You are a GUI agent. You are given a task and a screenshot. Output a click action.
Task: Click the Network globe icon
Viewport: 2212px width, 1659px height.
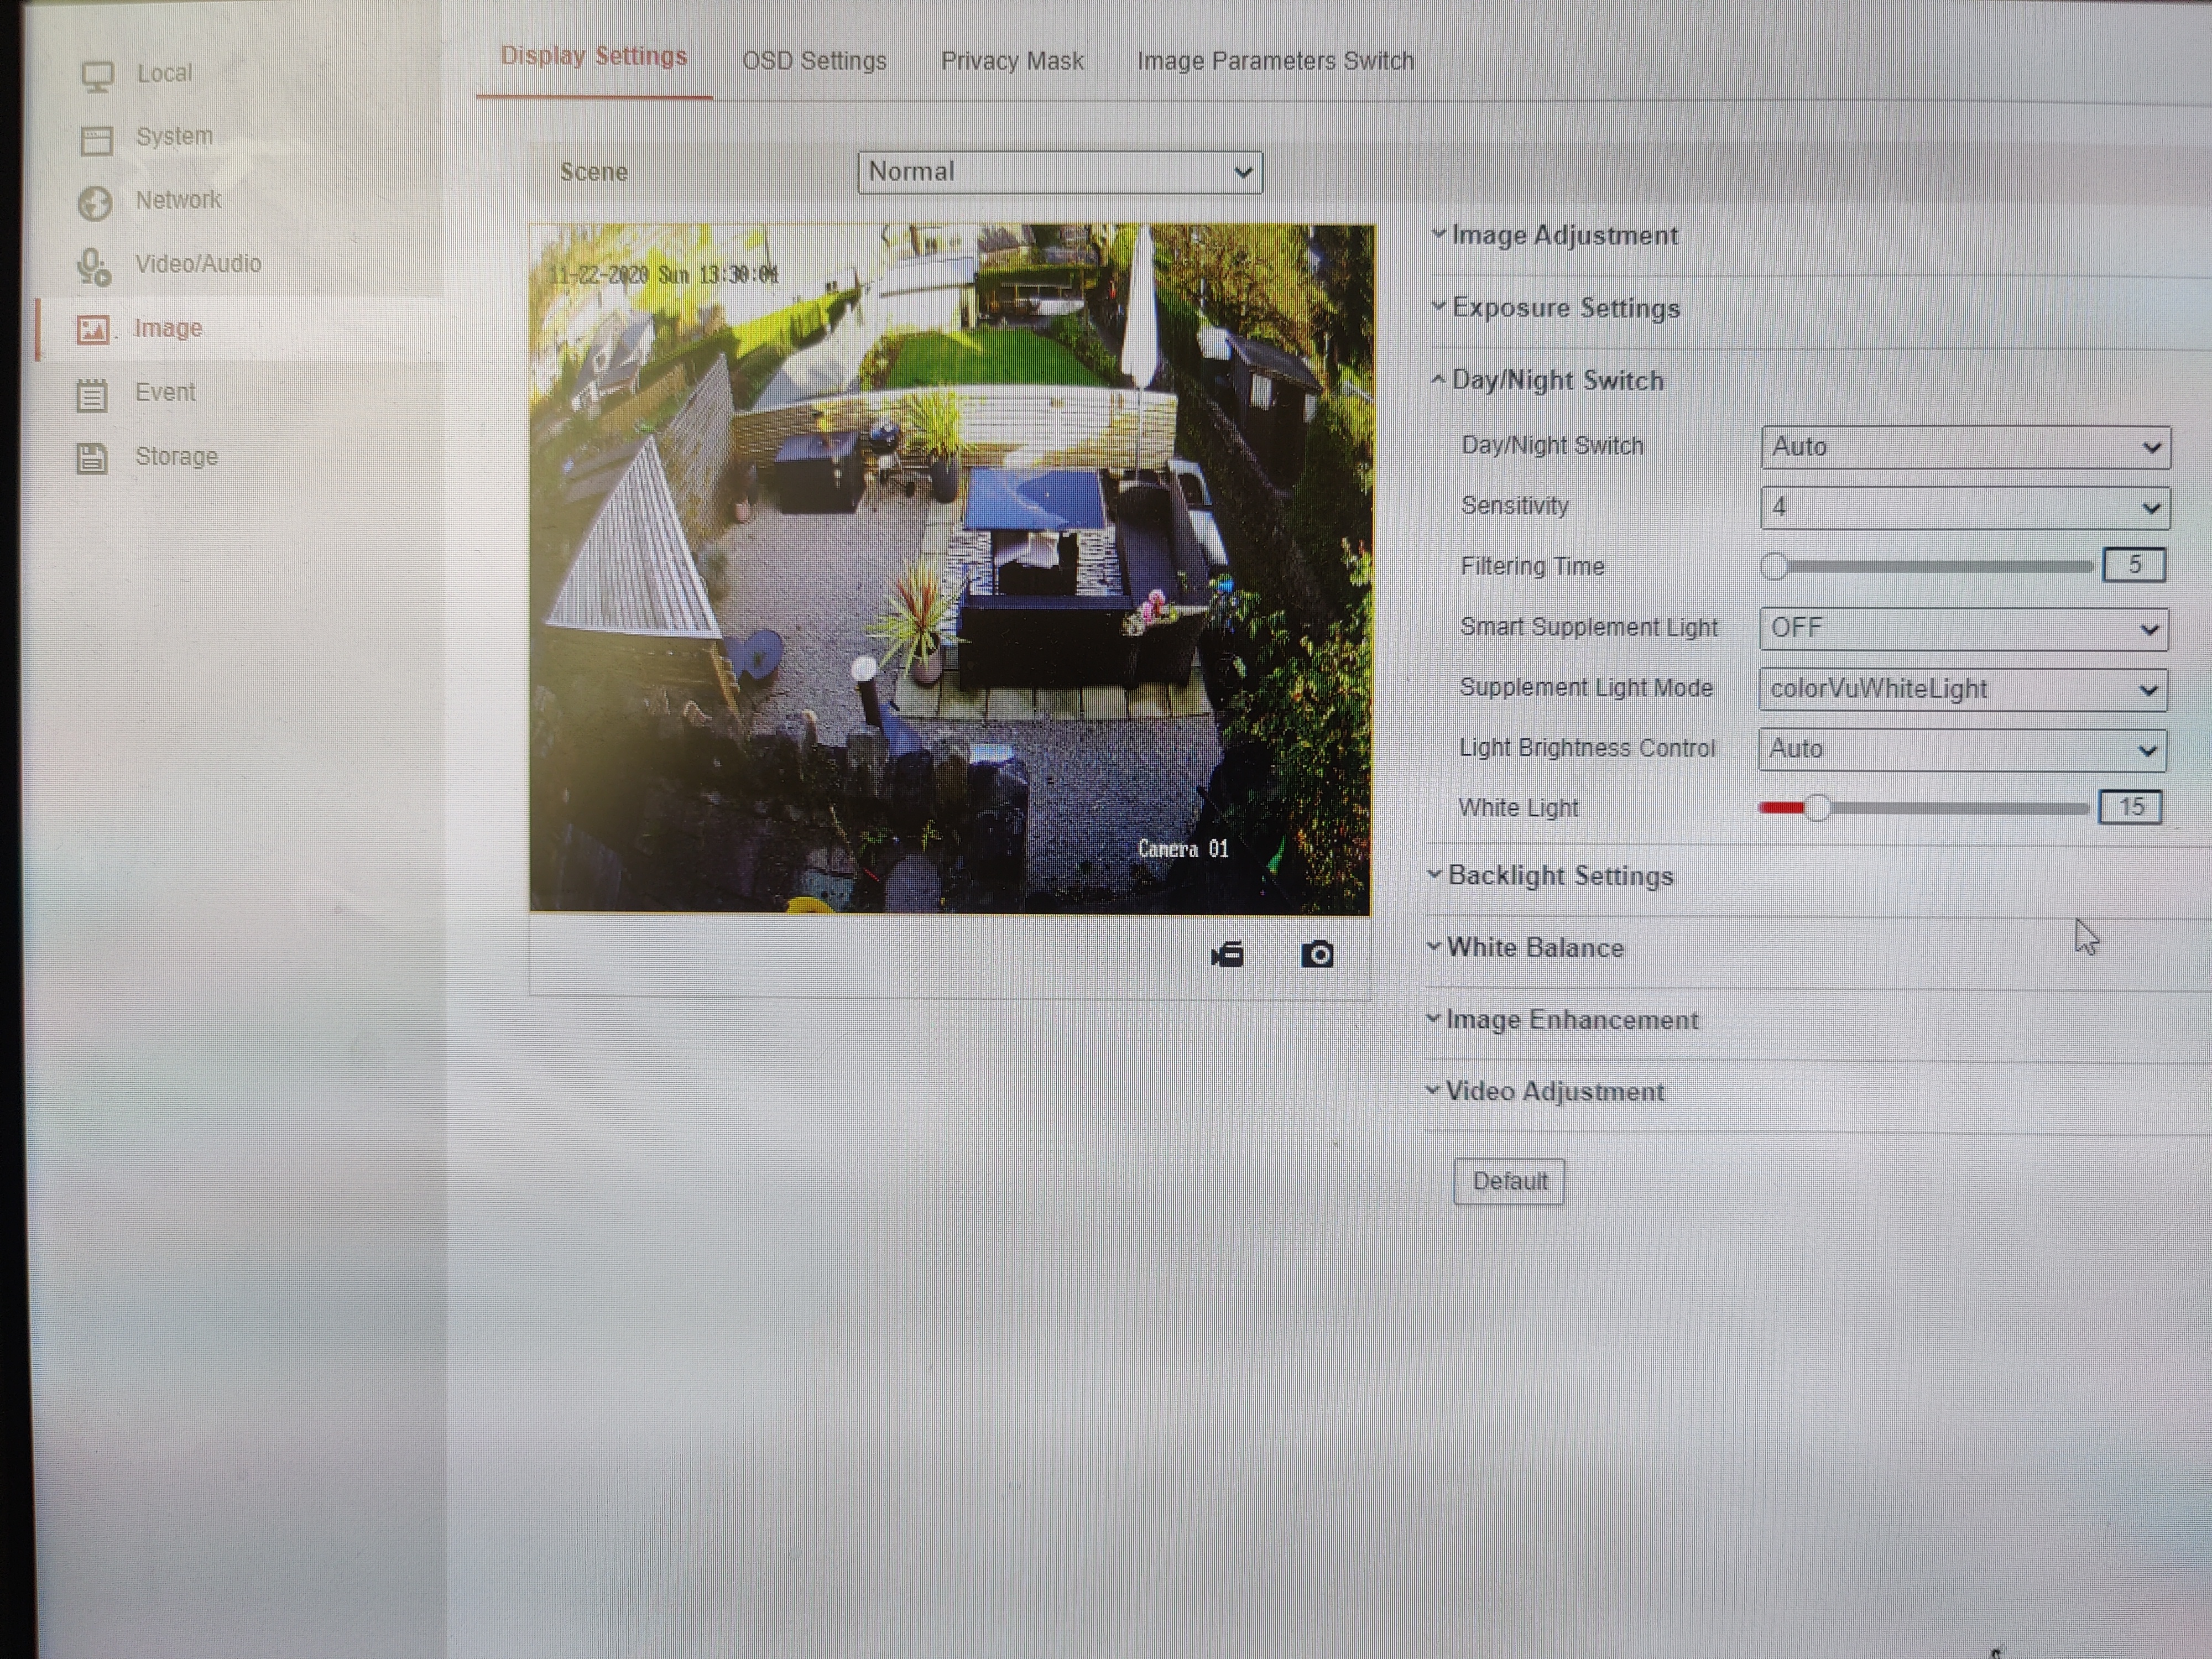pyautogui.click(x=95, y=203)
